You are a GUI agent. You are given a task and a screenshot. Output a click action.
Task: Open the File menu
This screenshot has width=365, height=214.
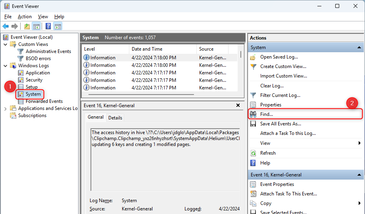[8, 17]
